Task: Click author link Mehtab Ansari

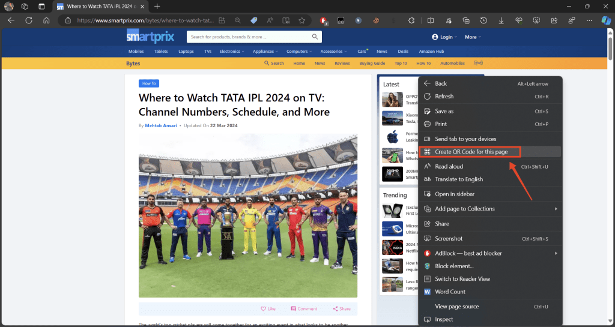Action: [x=161, y=126]
